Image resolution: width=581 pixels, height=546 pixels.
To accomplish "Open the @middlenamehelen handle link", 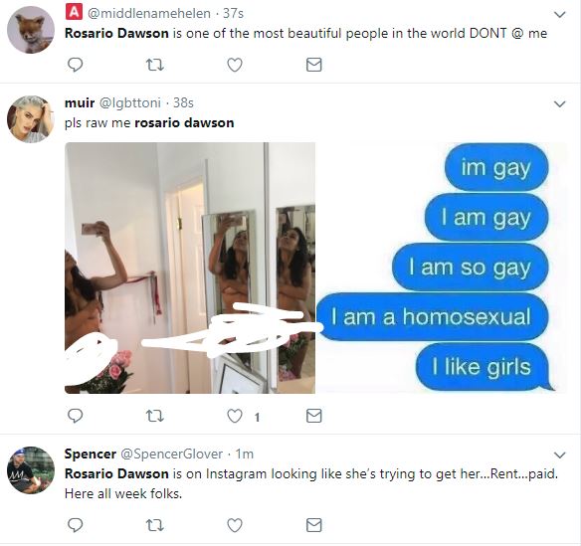I will pyautogui.click(x=149, y=13).
